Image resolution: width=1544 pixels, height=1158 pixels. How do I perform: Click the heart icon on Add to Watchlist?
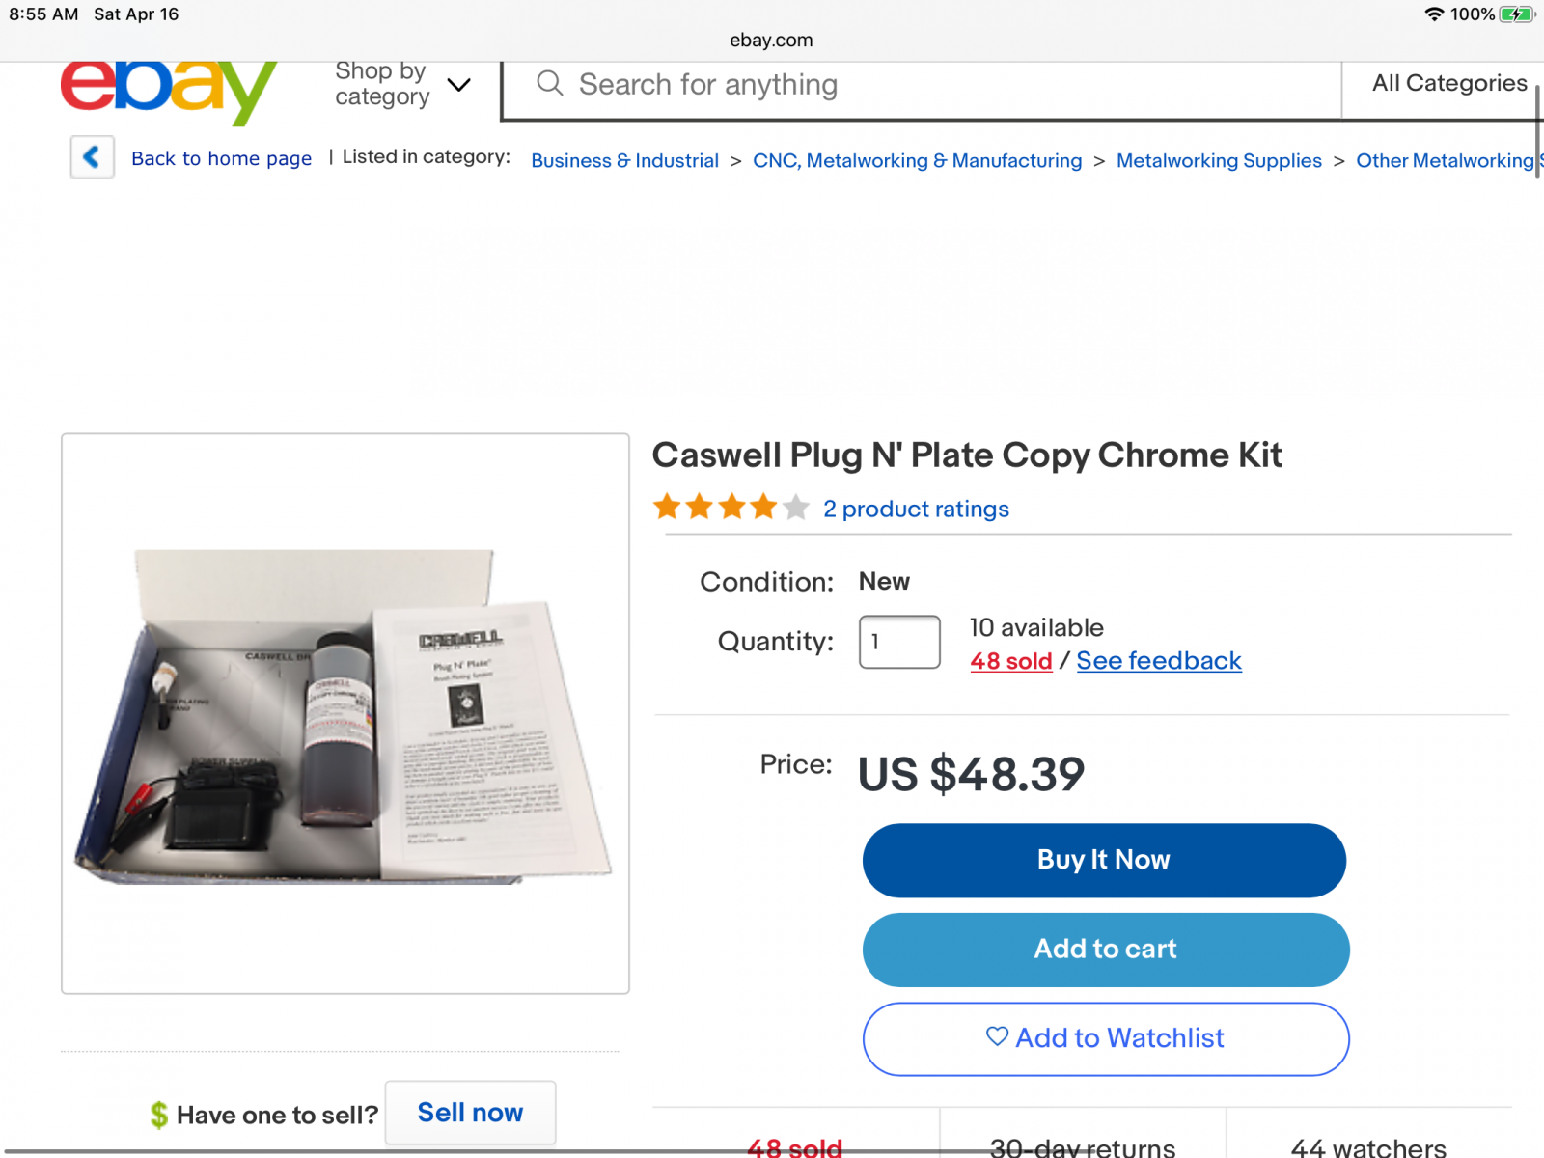[997, 1036]
